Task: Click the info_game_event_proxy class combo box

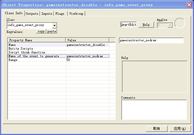Action: (32, 25)
